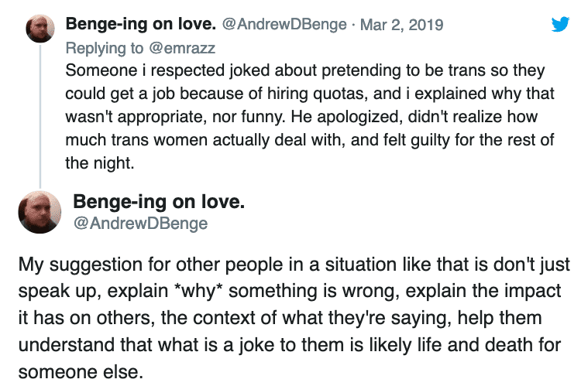Image resolution: width=581 pixels, height=386 pixels.
Task: Click the large bold "Benge-ing on love." name
Action: coord(158,203)
